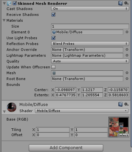Collapse the Materials foldout
The width and height of the screenshot is (132, 152).
click(x=4, y=20)
